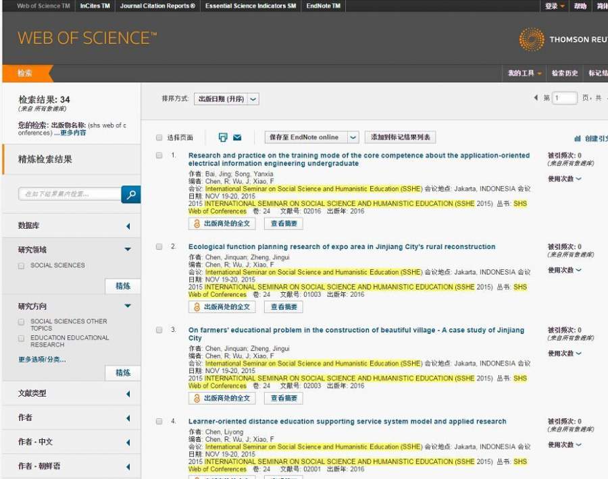Open the 我的工具 menu
This screenshot has width=608, height=479.
coord(524,73)
